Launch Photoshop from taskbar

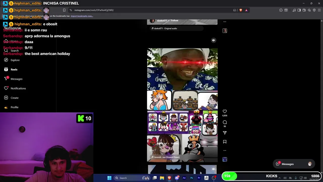point(192,178)
